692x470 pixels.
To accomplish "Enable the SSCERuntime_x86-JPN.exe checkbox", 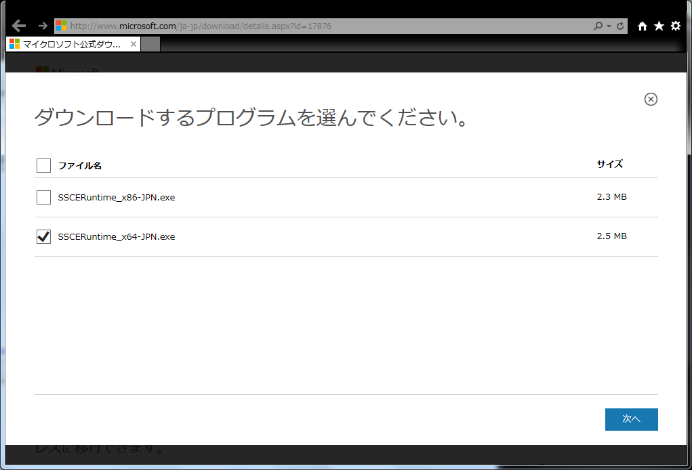I will pyautogui.click(x=44, y=197).
